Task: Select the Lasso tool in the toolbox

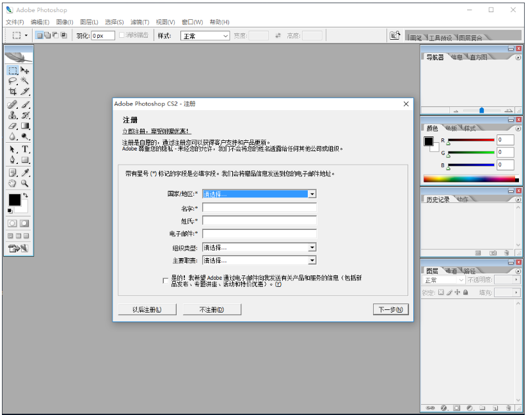Action: point(13,81)
